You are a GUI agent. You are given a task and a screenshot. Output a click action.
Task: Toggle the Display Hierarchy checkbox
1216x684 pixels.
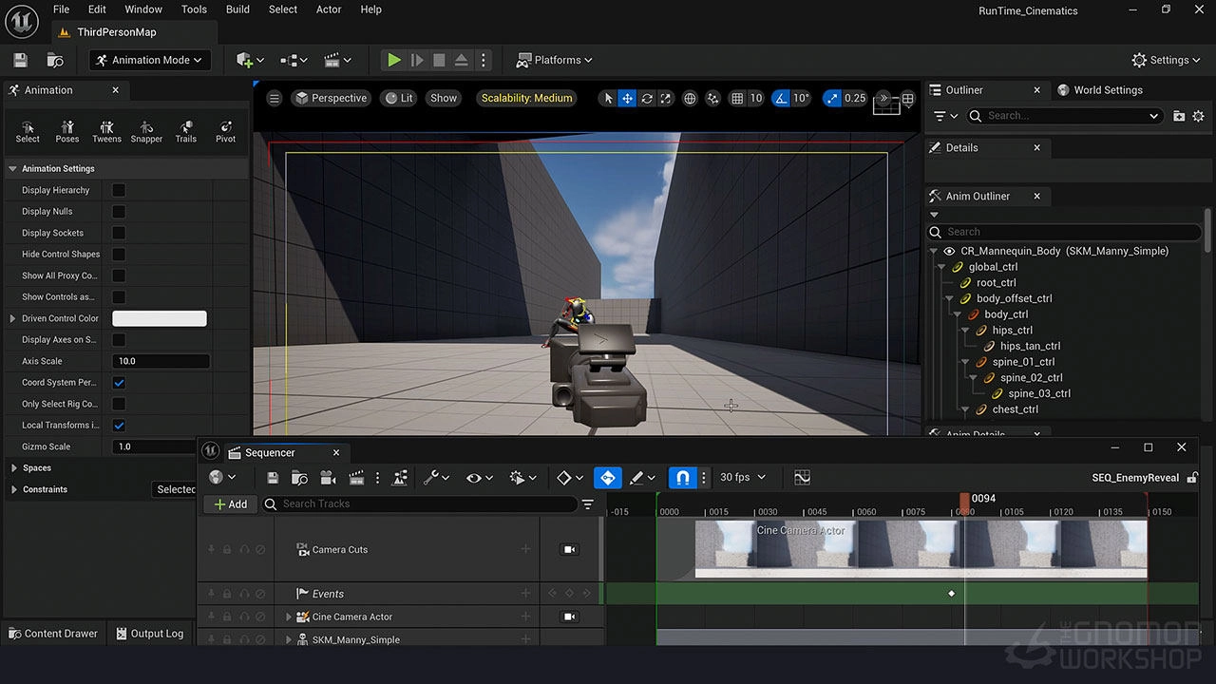pos(118,190)
